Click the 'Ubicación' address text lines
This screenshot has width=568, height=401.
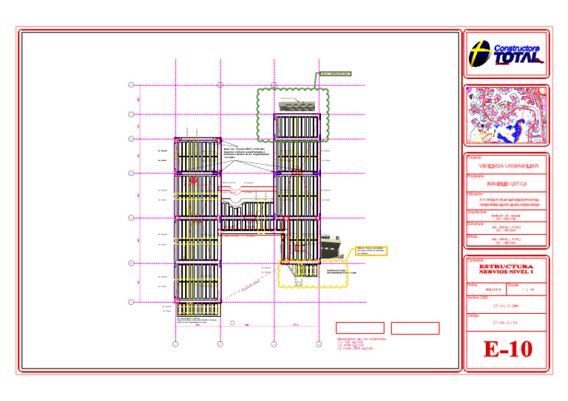510,202
